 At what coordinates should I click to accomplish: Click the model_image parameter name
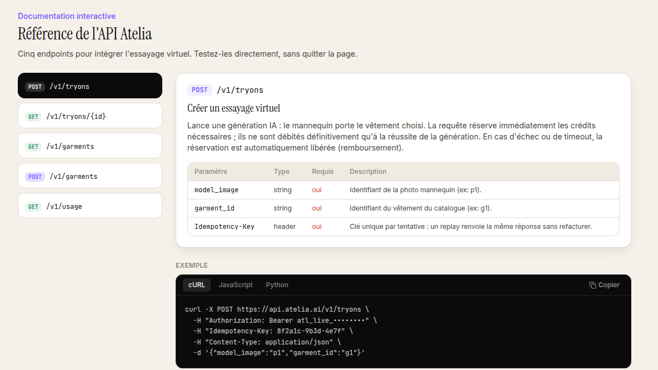pos(216,190)
